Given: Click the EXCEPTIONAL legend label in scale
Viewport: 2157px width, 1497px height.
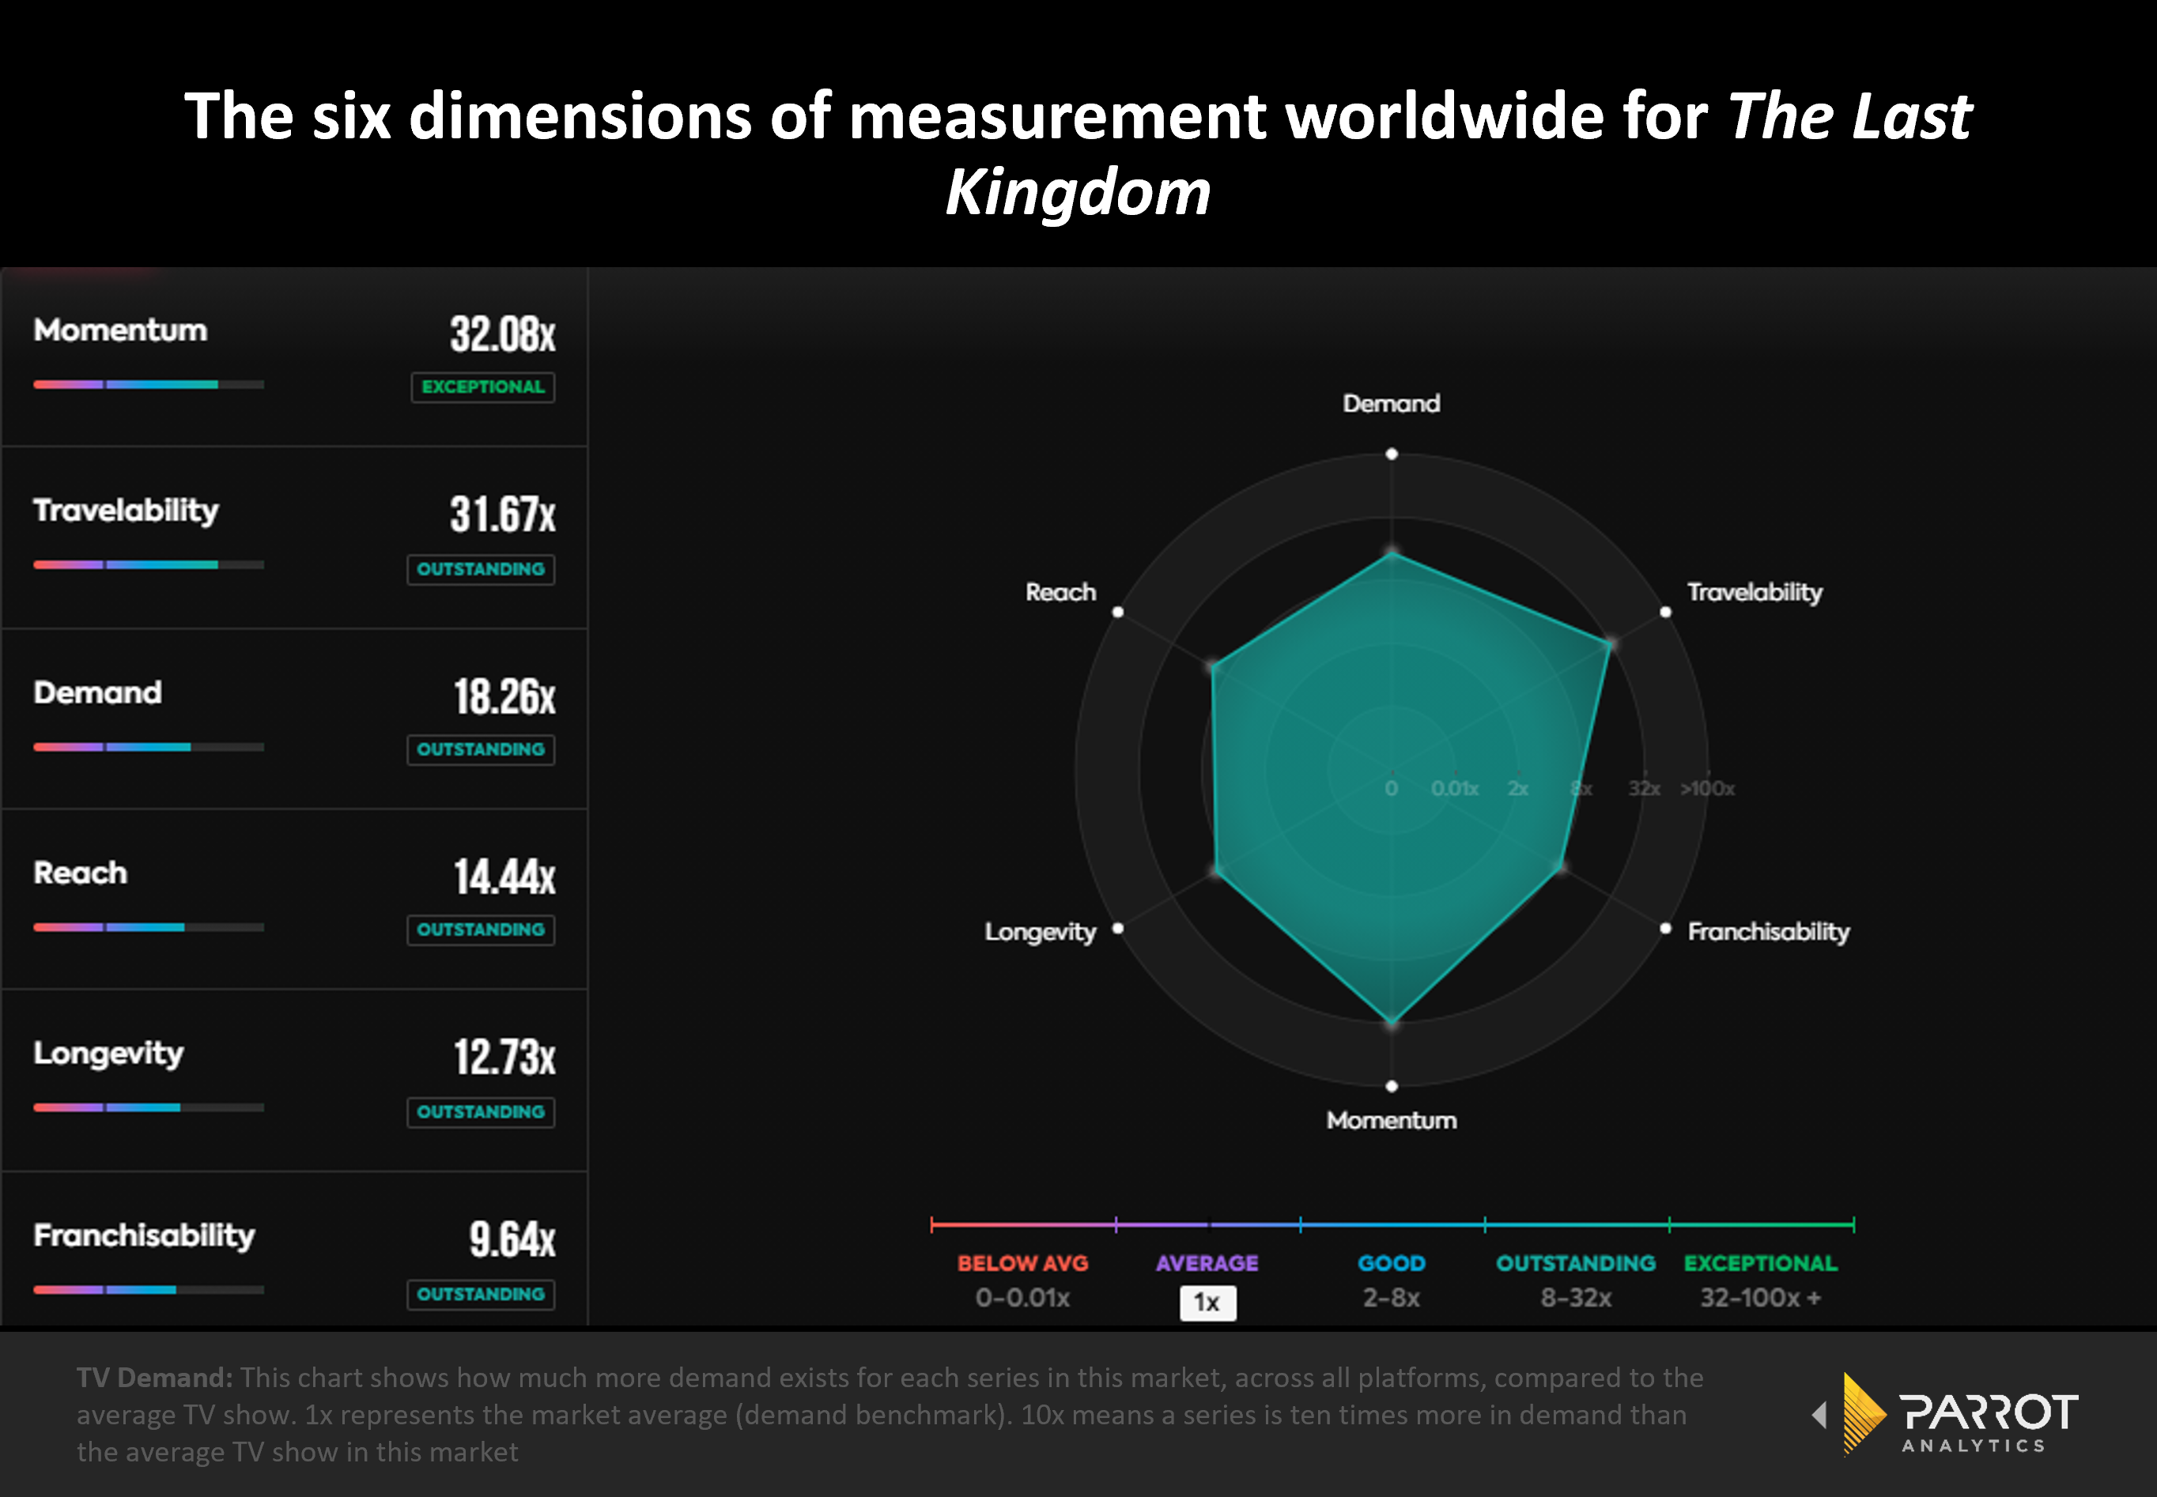Looking at the screenshot, I should (1760, 1264).
